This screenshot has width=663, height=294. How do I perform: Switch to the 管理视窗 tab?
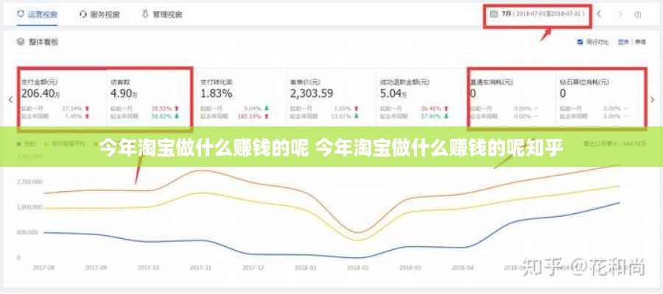pos(162,15)
